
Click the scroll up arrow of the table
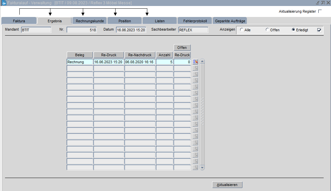[x=202, y=62]
